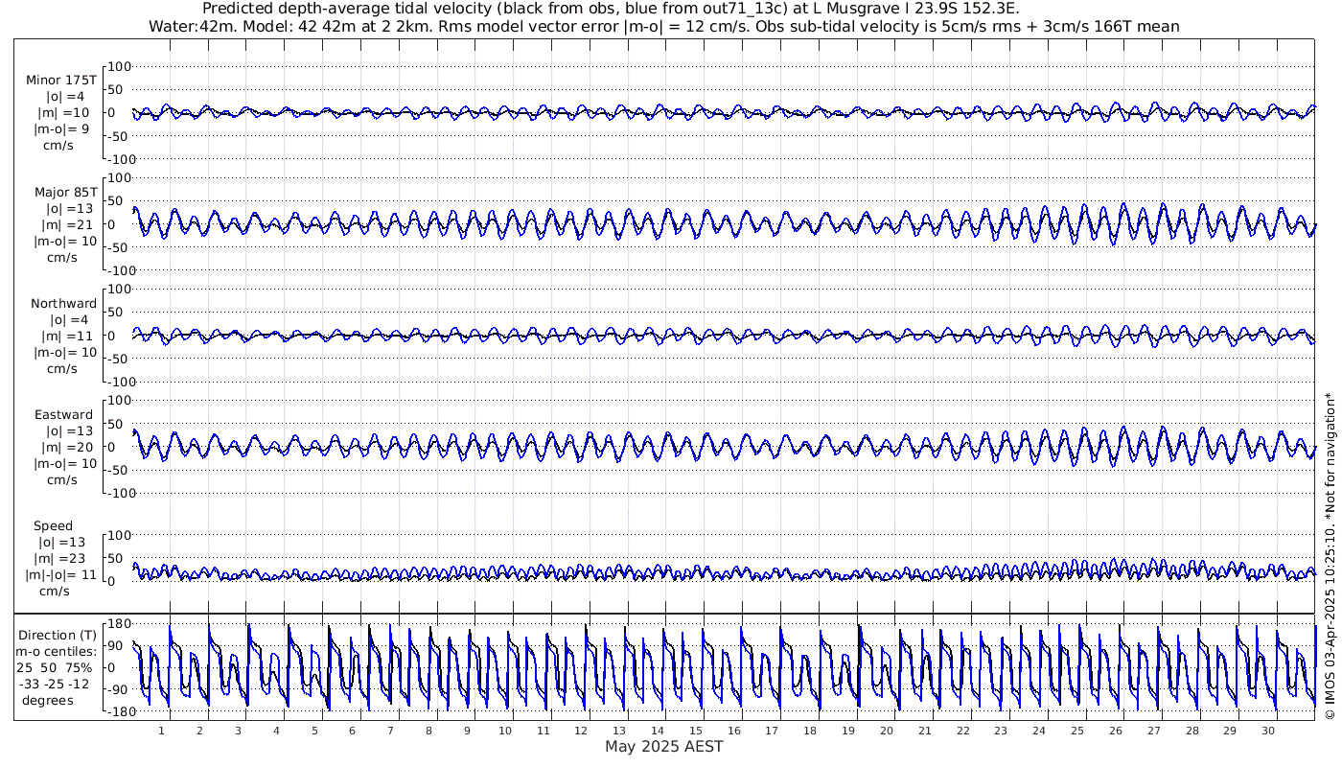
Task: Select the 'Eastward' panel label
Action: (x=63, y=415)
